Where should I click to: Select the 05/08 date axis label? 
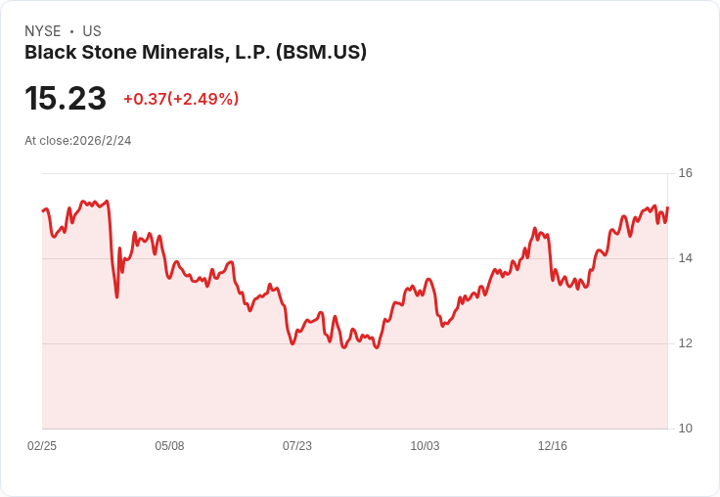169,445
